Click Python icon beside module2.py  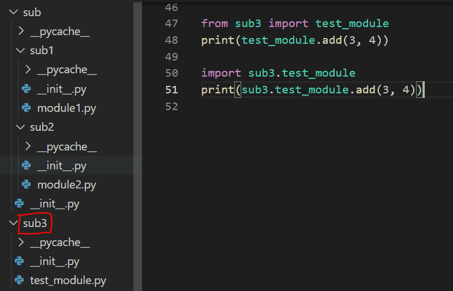26,185
